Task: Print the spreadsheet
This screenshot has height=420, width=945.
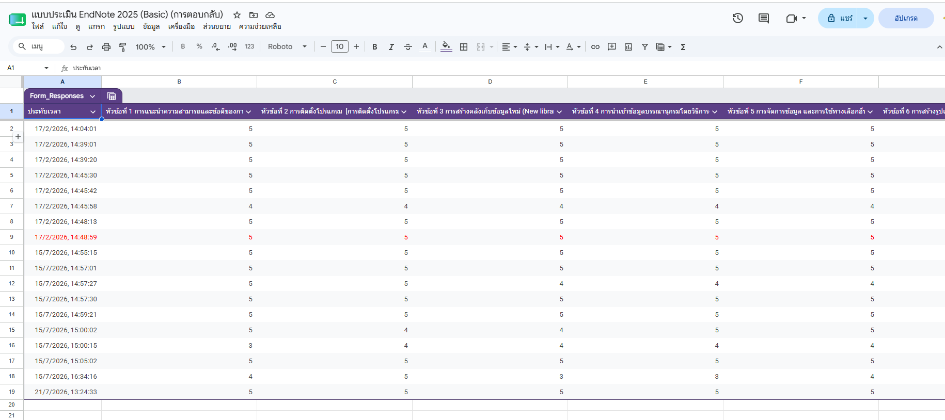Action: (x=106, y=47)
